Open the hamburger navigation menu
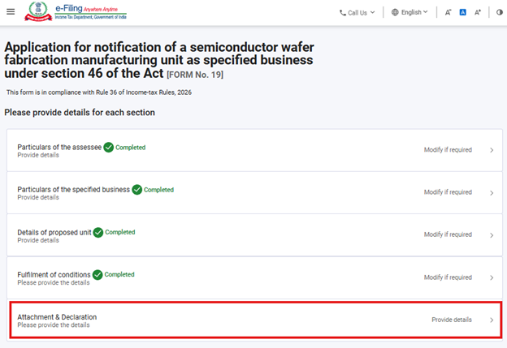Screen dimensions: 507x348 tap(10, 12)
